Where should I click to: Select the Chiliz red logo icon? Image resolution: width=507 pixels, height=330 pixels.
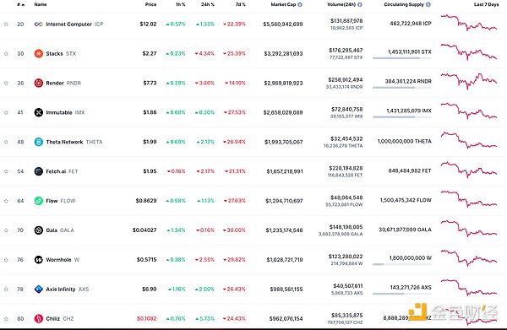click(39, 318)
